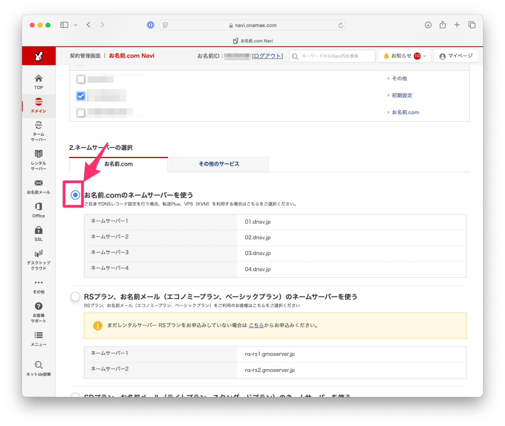Screen dimensions: 505x426
Task: Go back with Safari back arrow
Action: pyautogui.click(x=88, y=25)
